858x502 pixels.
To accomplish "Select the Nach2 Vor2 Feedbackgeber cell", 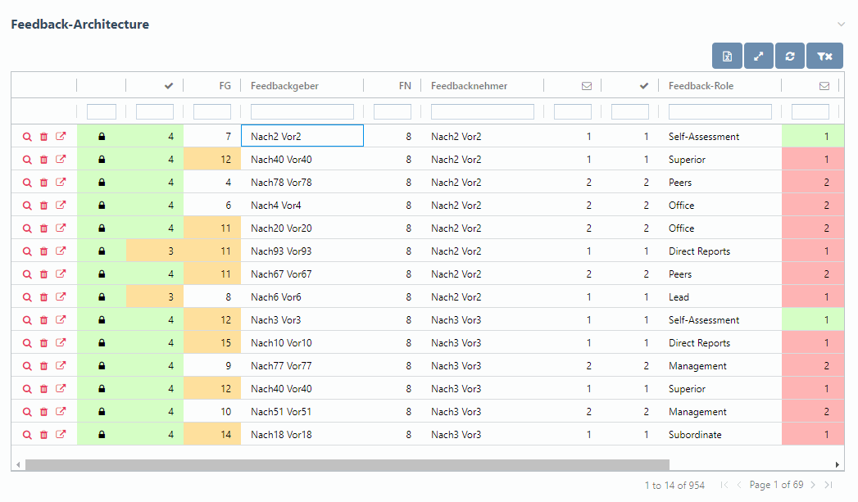I will 302,137.
